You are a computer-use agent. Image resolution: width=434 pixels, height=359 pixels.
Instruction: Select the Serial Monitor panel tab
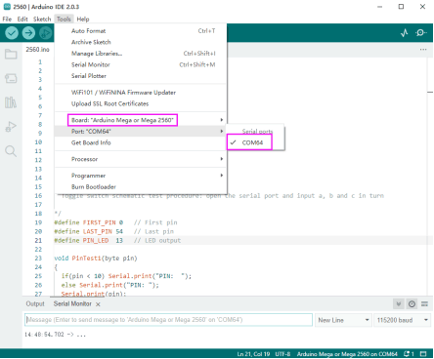[72, 303]
